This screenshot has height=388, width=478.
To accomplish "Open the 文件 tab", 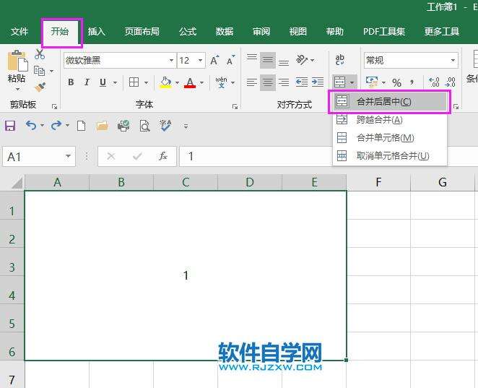I will click(19, 31).
